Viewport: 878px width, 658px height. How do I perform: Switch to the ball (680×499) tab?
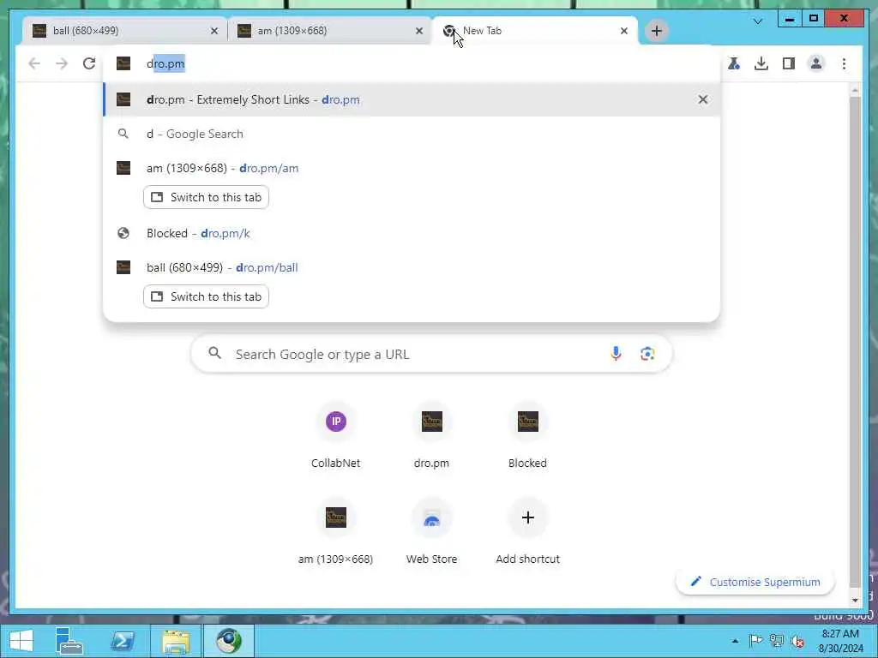point(124,31)
